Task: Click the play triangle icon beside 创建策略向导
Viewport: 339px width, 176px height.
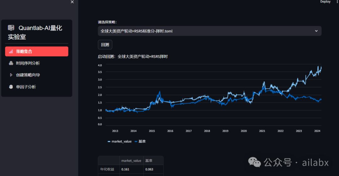Action: click(11, 75)
